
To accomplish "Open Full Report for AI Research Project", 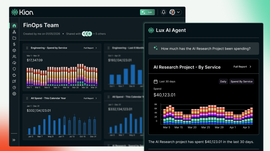I will pos(242,67).
